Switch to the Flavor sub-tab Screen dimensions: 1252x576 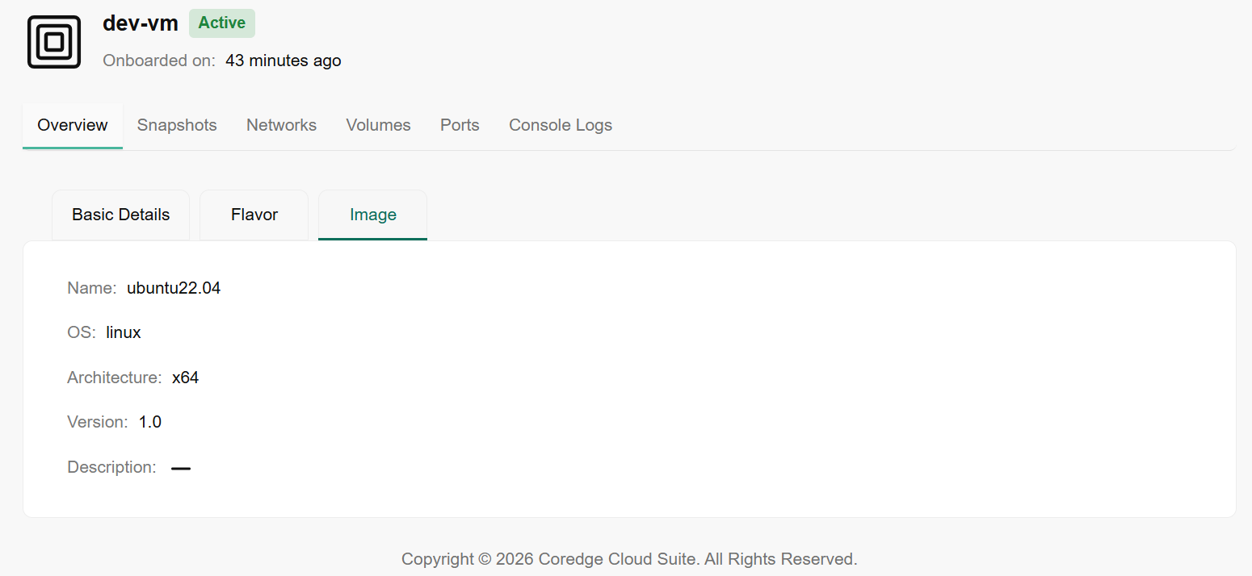(254, 215)
